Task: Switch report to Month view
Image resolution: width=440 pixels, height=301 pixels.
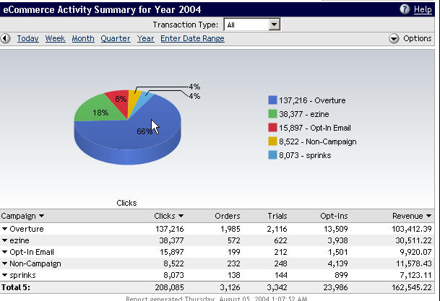Action: tap(82, 38)
